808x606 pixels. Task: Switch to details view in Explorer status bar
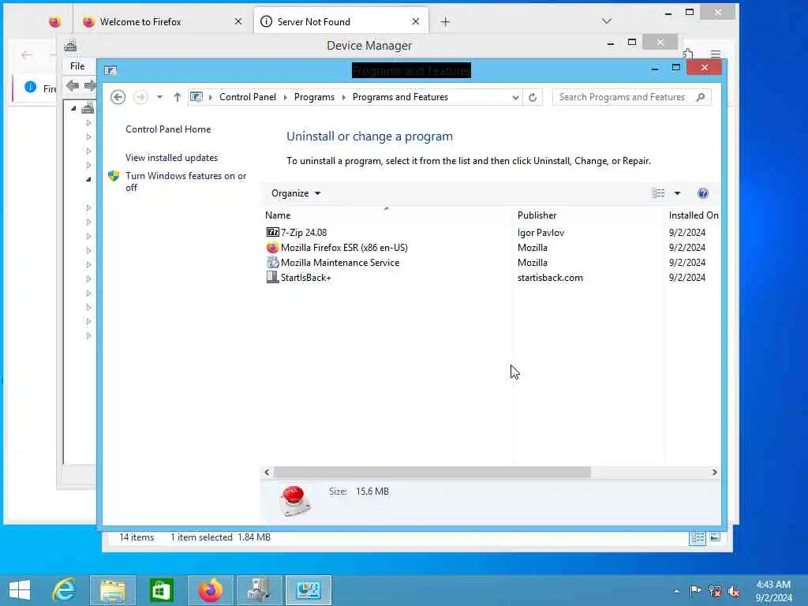(x=698, y=537)
